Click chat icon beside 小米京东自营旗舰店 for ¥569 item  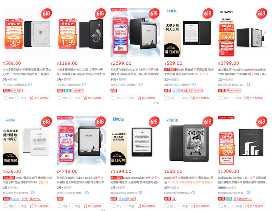pos(30,85)
